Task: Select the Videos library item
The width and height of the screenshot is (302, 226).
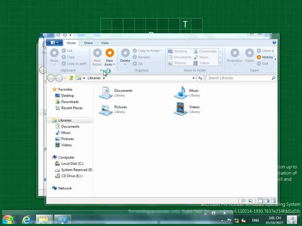Action: coord(187,109)
